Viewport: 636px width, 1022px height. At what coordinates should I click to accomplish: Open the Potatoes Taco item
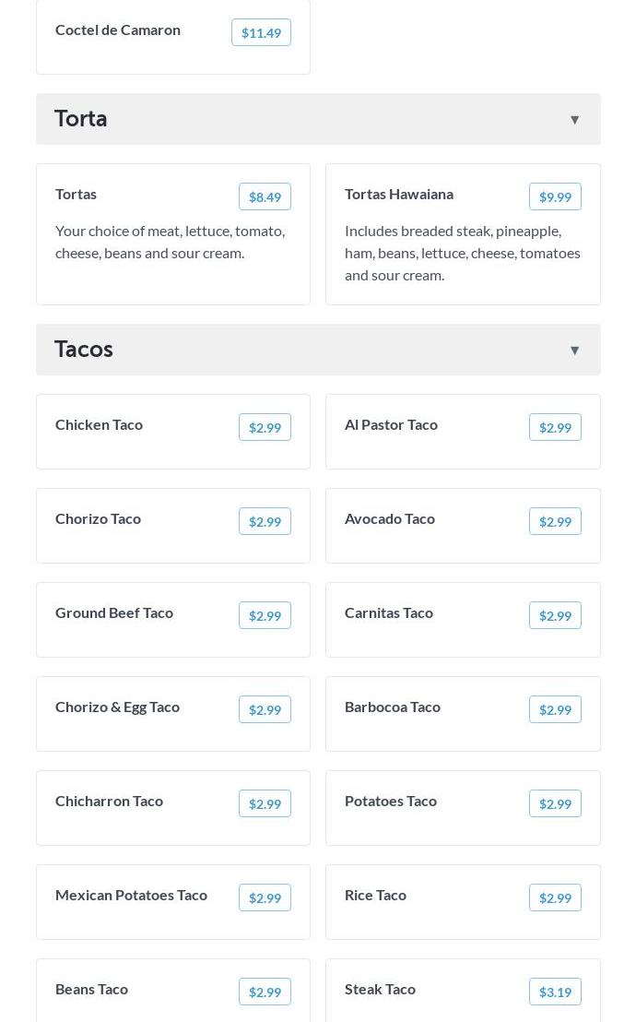(x=391, y=802)
